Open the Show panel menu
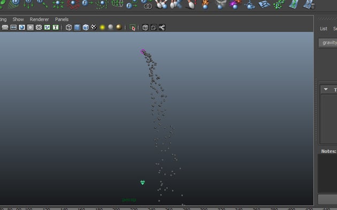Image resolution: width=337 pixels, height=210 pixels. (x=18, y=19)
